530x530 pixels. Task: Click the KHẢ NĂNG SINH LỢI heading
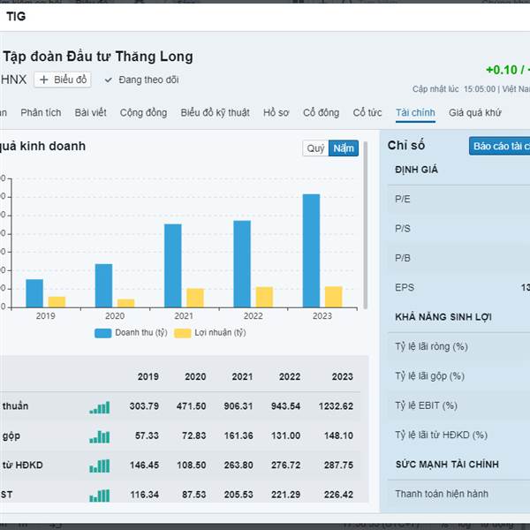click(x=443, y=317)
